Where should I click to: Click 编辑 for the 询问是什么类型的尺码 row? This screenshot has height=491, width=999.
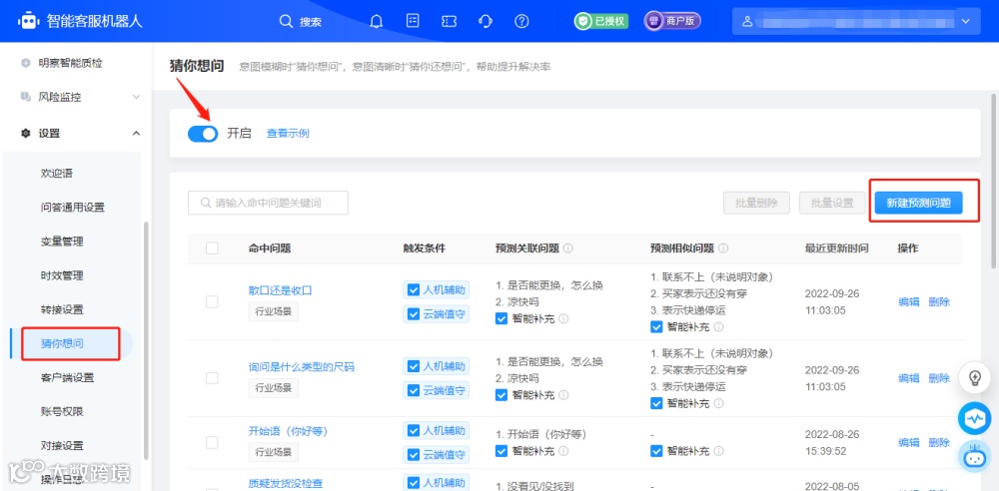point(908,378)
